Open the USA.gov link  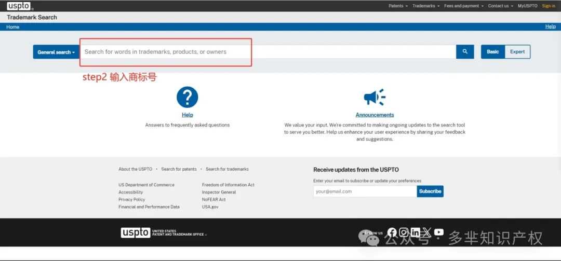coord(210,207)
